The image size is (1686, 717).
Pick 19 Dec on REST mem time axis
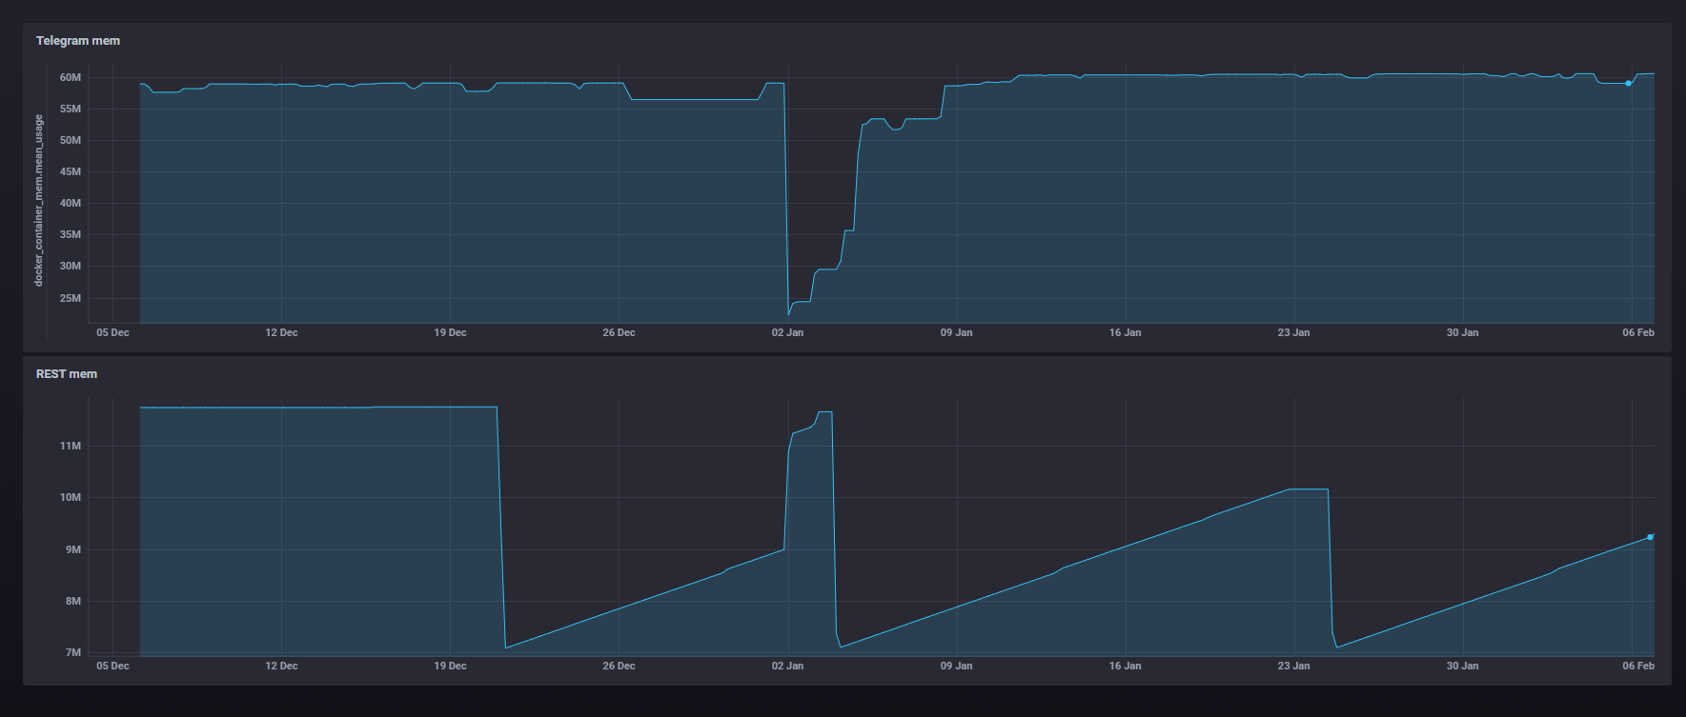[450, 666]
